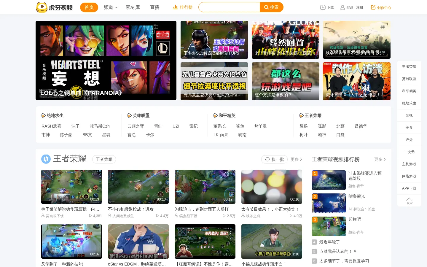
Task: Click the 和平精英 section play icon
Action: click(x=216, y=115)
